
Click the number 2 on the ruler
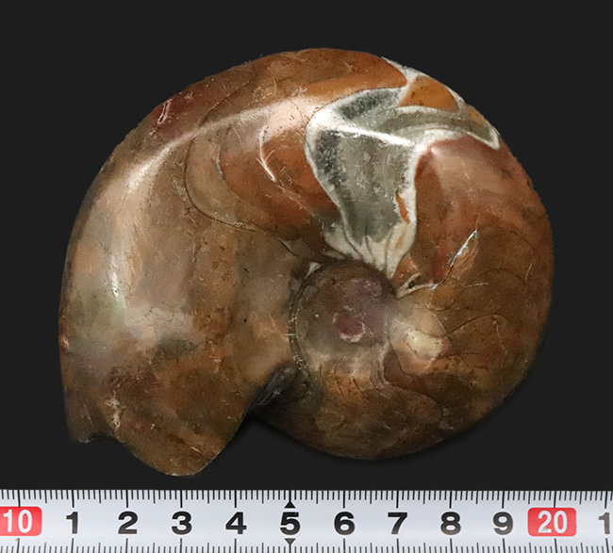click(x=127, y=523)
